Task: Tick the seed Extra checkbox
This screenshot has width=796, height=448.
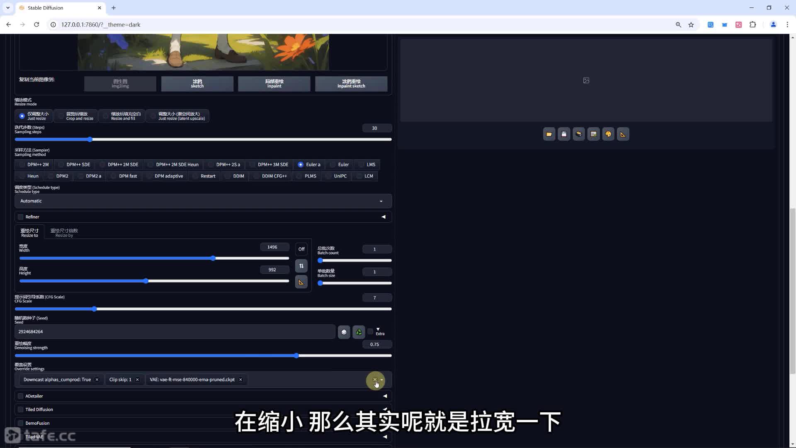Action: pyautogui.click(x=370, y=331)
